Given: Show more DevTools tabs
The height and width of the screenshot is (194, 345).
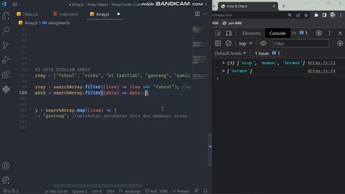Looking at the screenshot, I should point(294,33).
